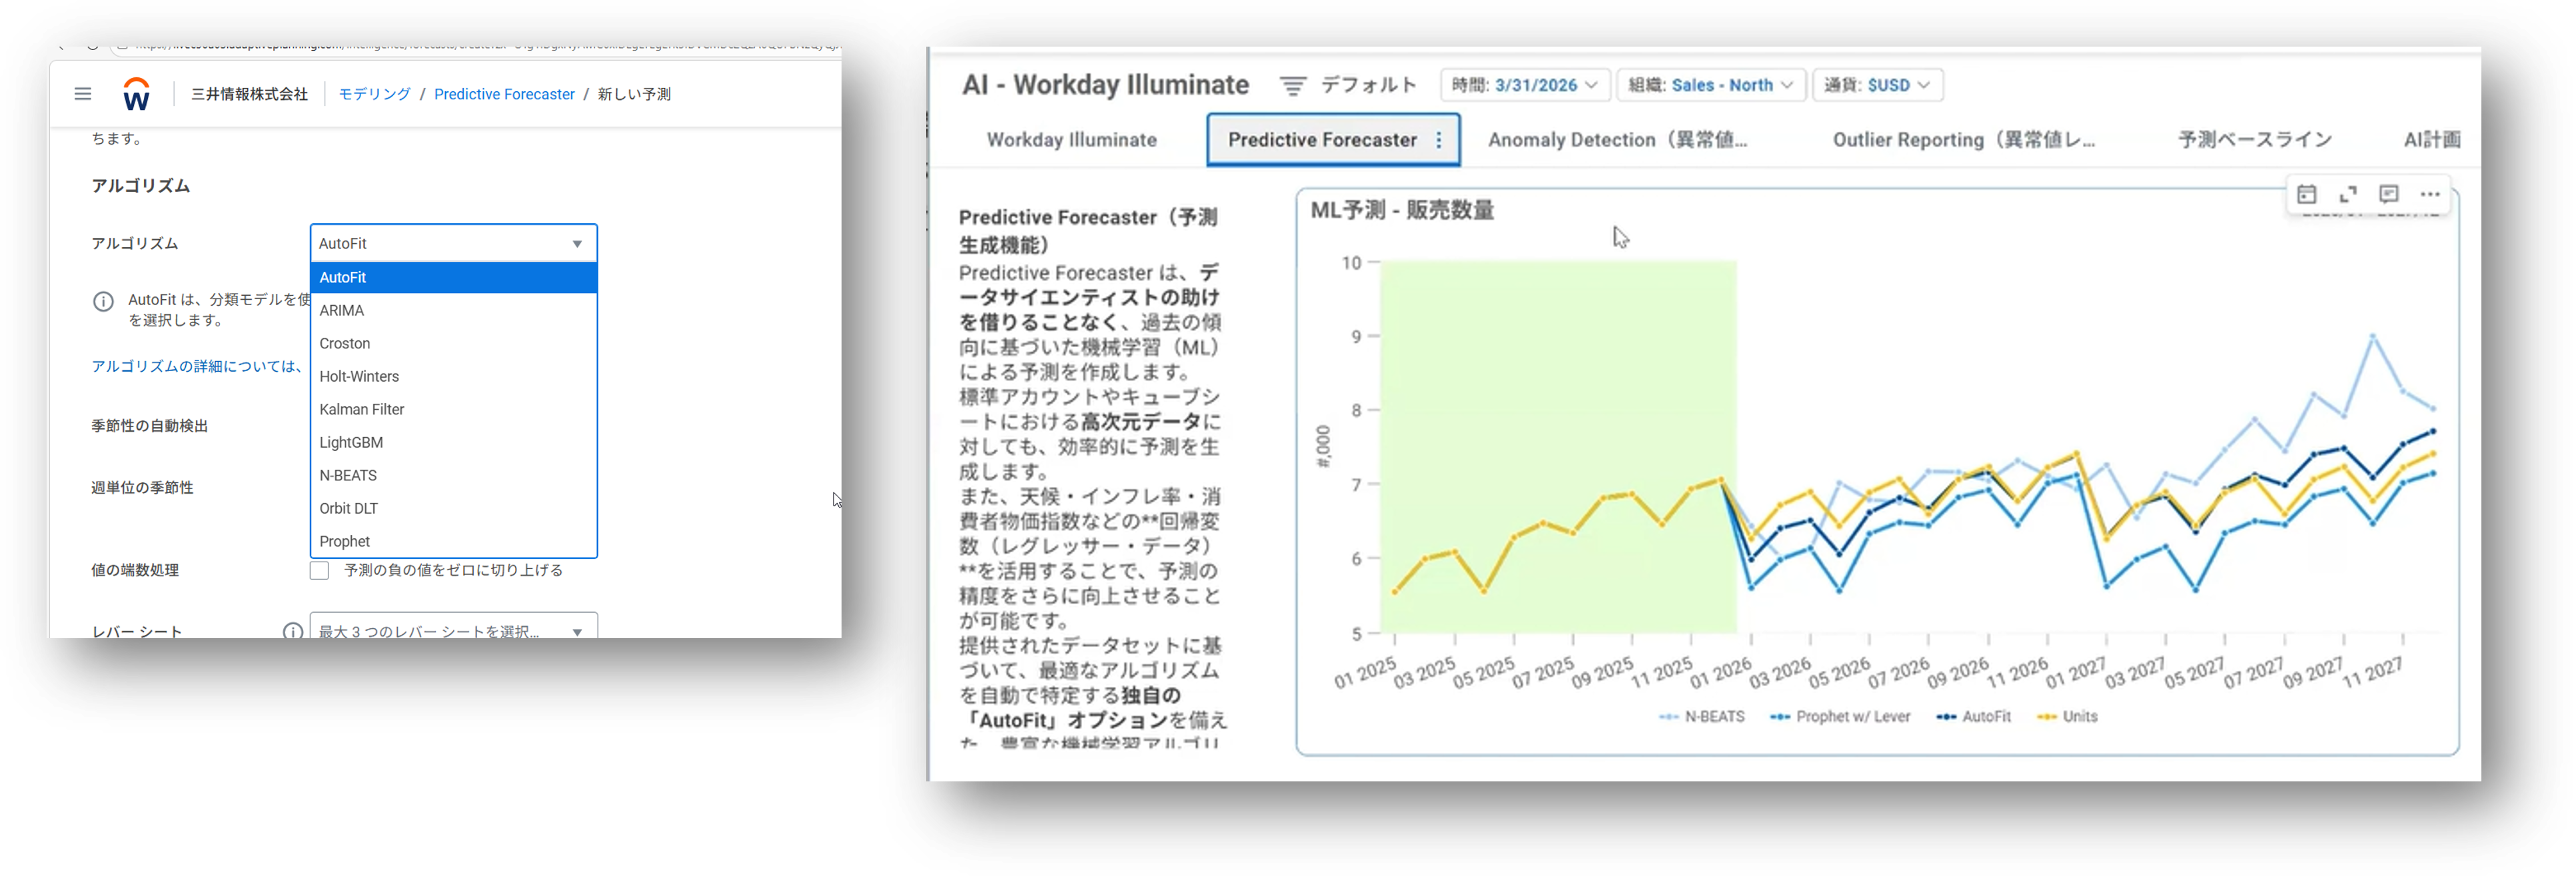Viewport: 2576px width, 876px height.
Task: Open the 組織 Sales - North dropdown
Action: tap(1711, 86)
